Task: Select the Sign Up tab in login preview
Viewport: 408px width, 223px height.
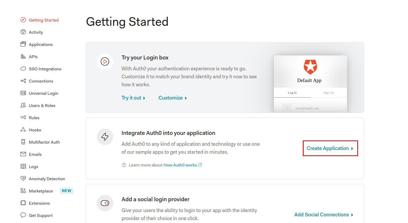Action: click(328, 93)
